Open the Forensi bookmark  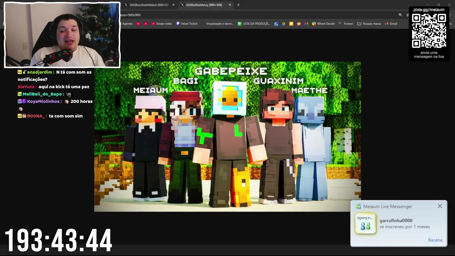click(346, 24)
